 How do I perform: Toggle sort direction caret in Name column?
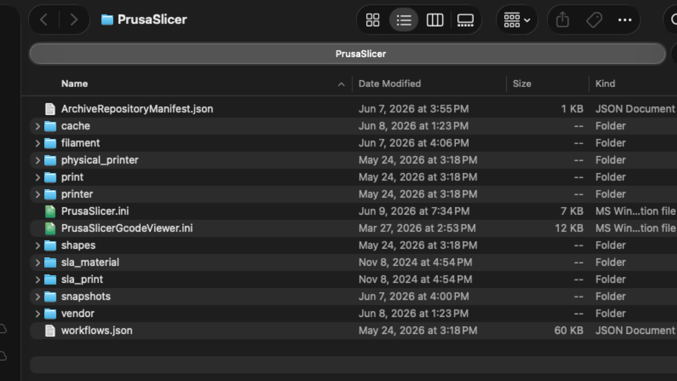point(341,84)
